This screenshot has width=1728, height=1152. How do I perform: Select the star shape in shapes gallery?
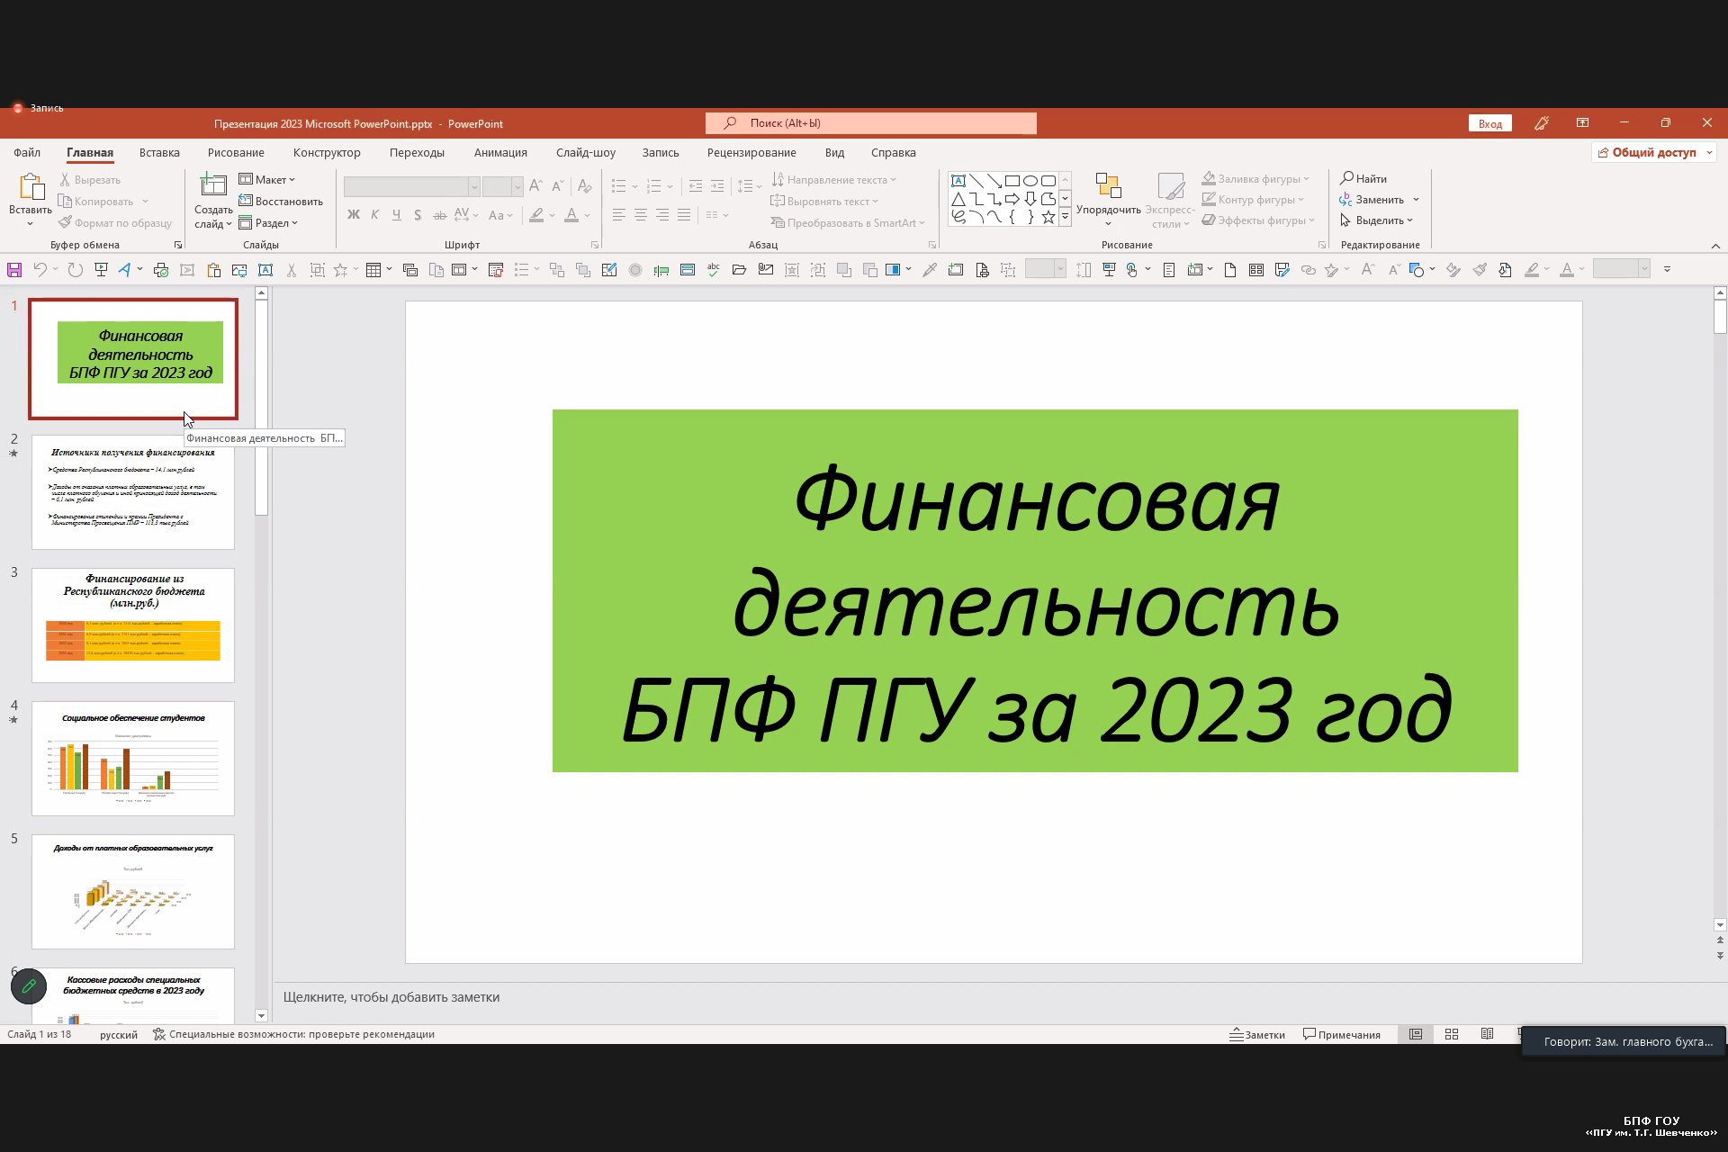tap(1048, 217)
